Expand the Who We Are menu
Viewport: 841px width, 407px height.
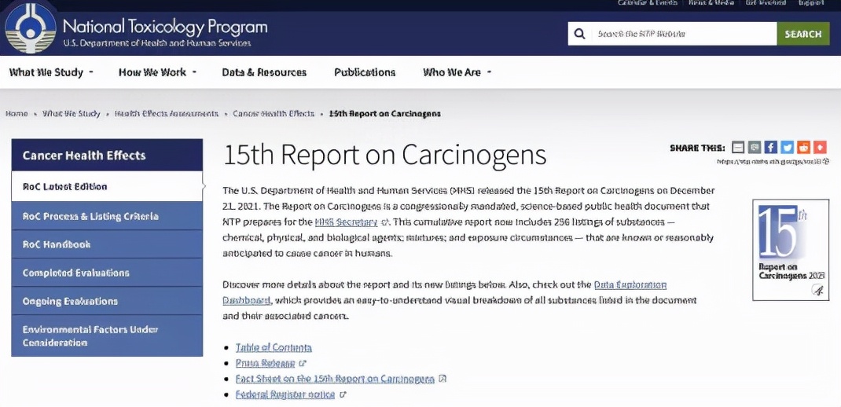tap(457, 72)
